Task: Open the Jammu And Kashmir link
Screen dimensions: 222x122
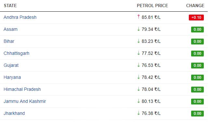Action: pos(25,101)
